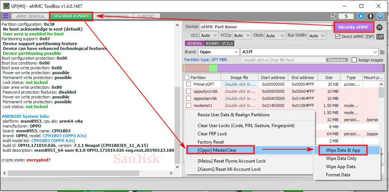
Task: Click the modemst1 start address 0x01405000
Action: (x=273, y=106)
